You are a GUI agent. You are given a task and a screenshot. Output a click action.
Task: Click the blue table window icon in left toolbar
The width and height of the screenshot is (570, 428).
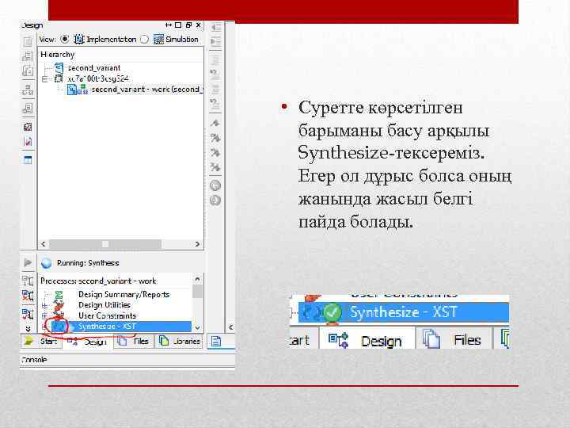pyautogui.click(x=28, y=160)
